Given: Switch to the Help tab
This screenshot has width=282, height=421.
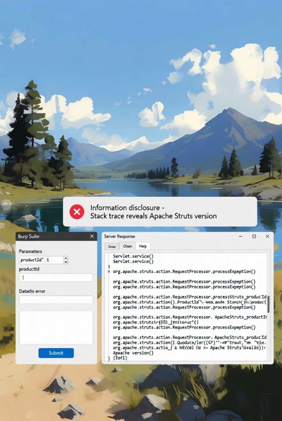Looking at the screenshot, I should 143,246.
